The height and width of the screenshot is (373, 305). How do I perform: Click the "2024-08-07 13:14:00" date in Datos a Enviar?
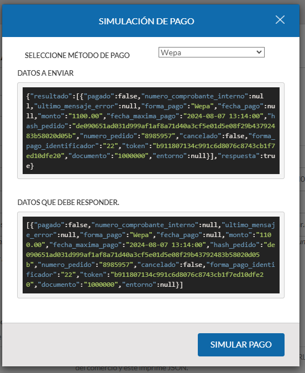[223, 116]
